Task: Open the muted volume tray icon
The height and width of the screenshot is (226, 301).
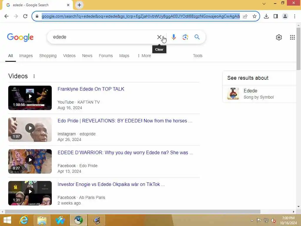Action: point(273,220)
